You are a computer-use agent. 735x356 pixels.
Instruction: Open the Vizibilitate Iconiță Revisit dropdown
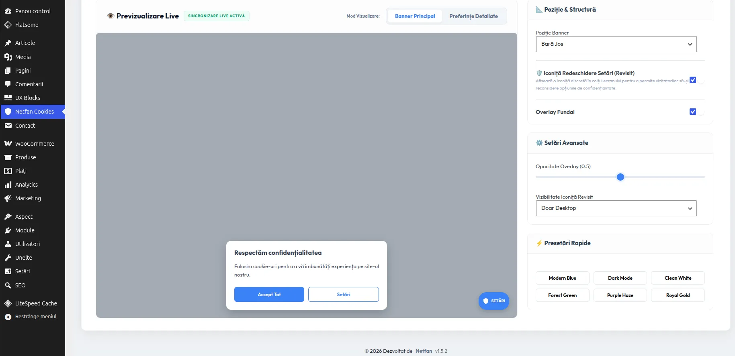point(616,208)
